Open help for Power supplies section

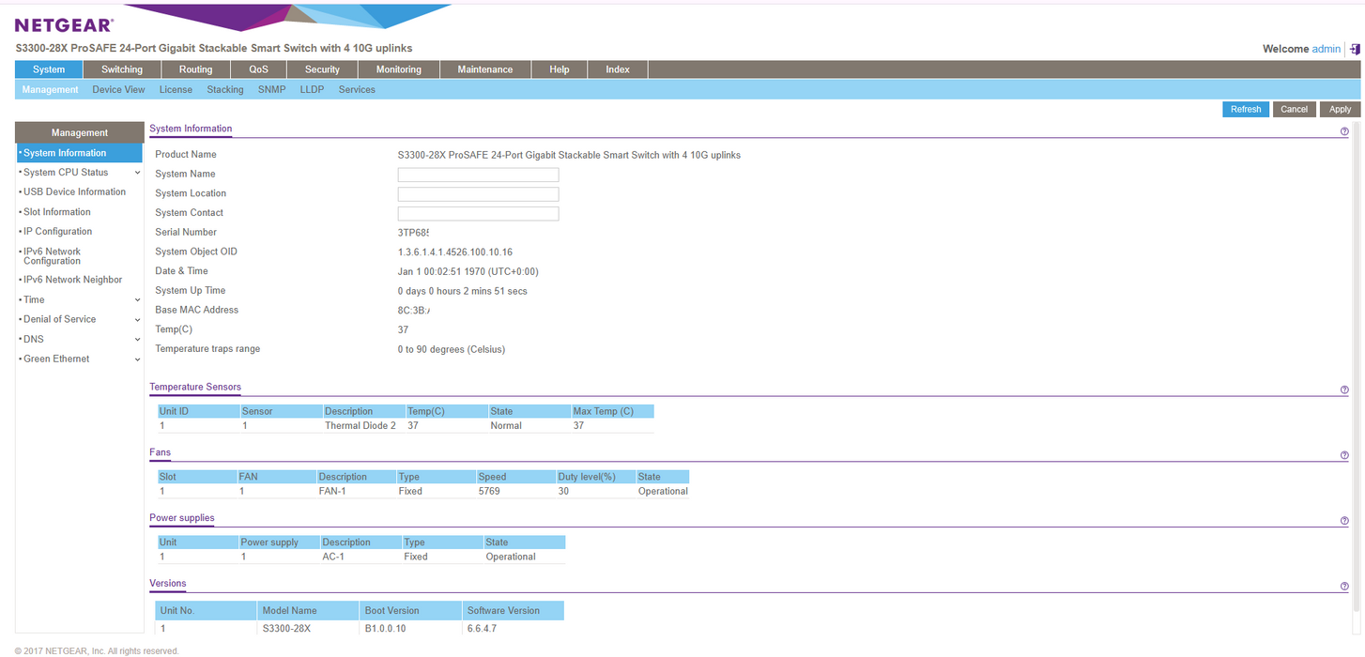click(1344, 521)
